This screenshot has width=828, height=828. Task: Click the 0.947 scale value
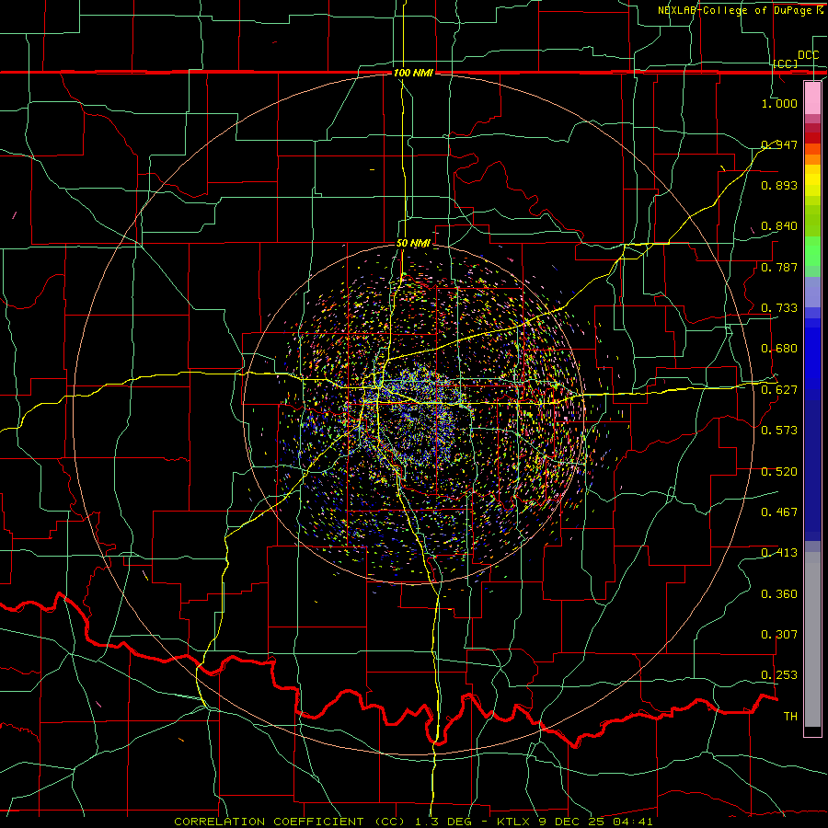coord(779,144)
